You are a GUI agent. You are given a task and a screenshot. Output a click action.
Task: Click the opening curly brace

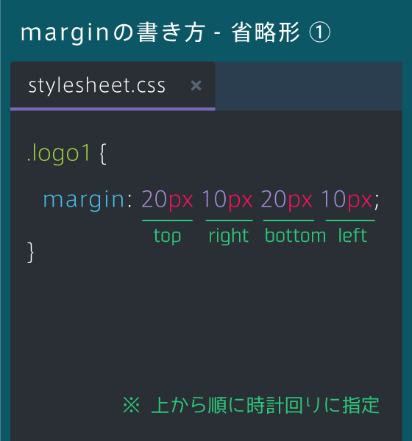tap(103, 154)
